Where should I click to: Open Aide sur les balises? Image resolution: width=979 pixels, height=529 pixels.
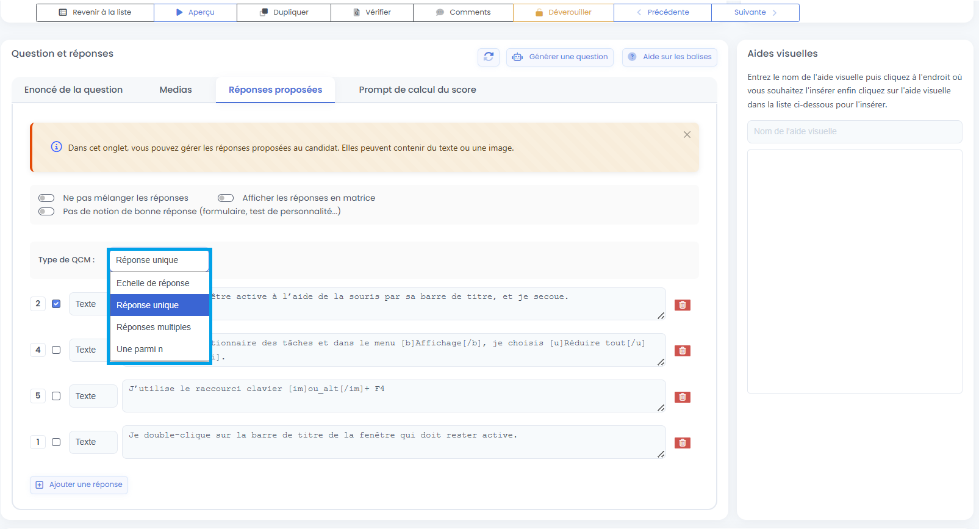[670, 57]
